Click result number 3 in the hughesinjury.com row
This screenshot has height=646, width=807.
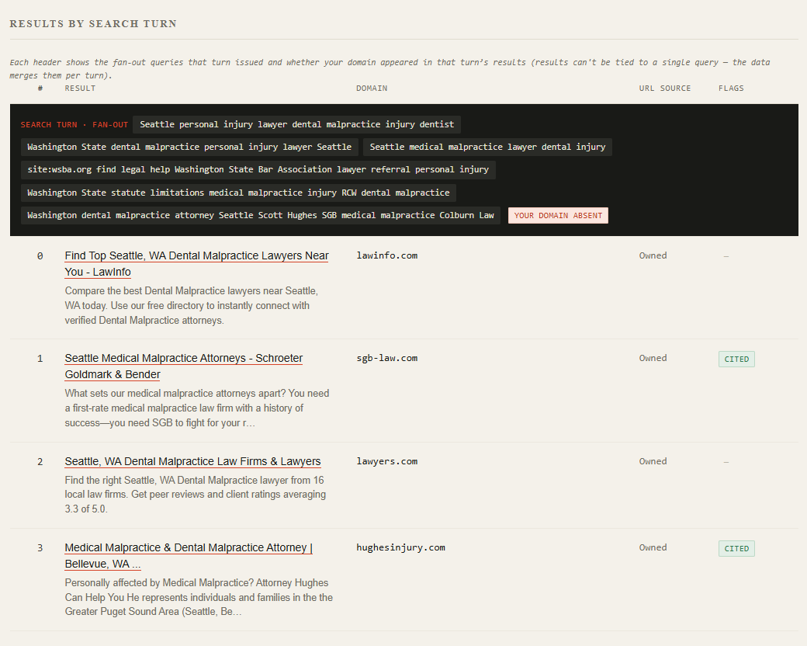[40, 548]
